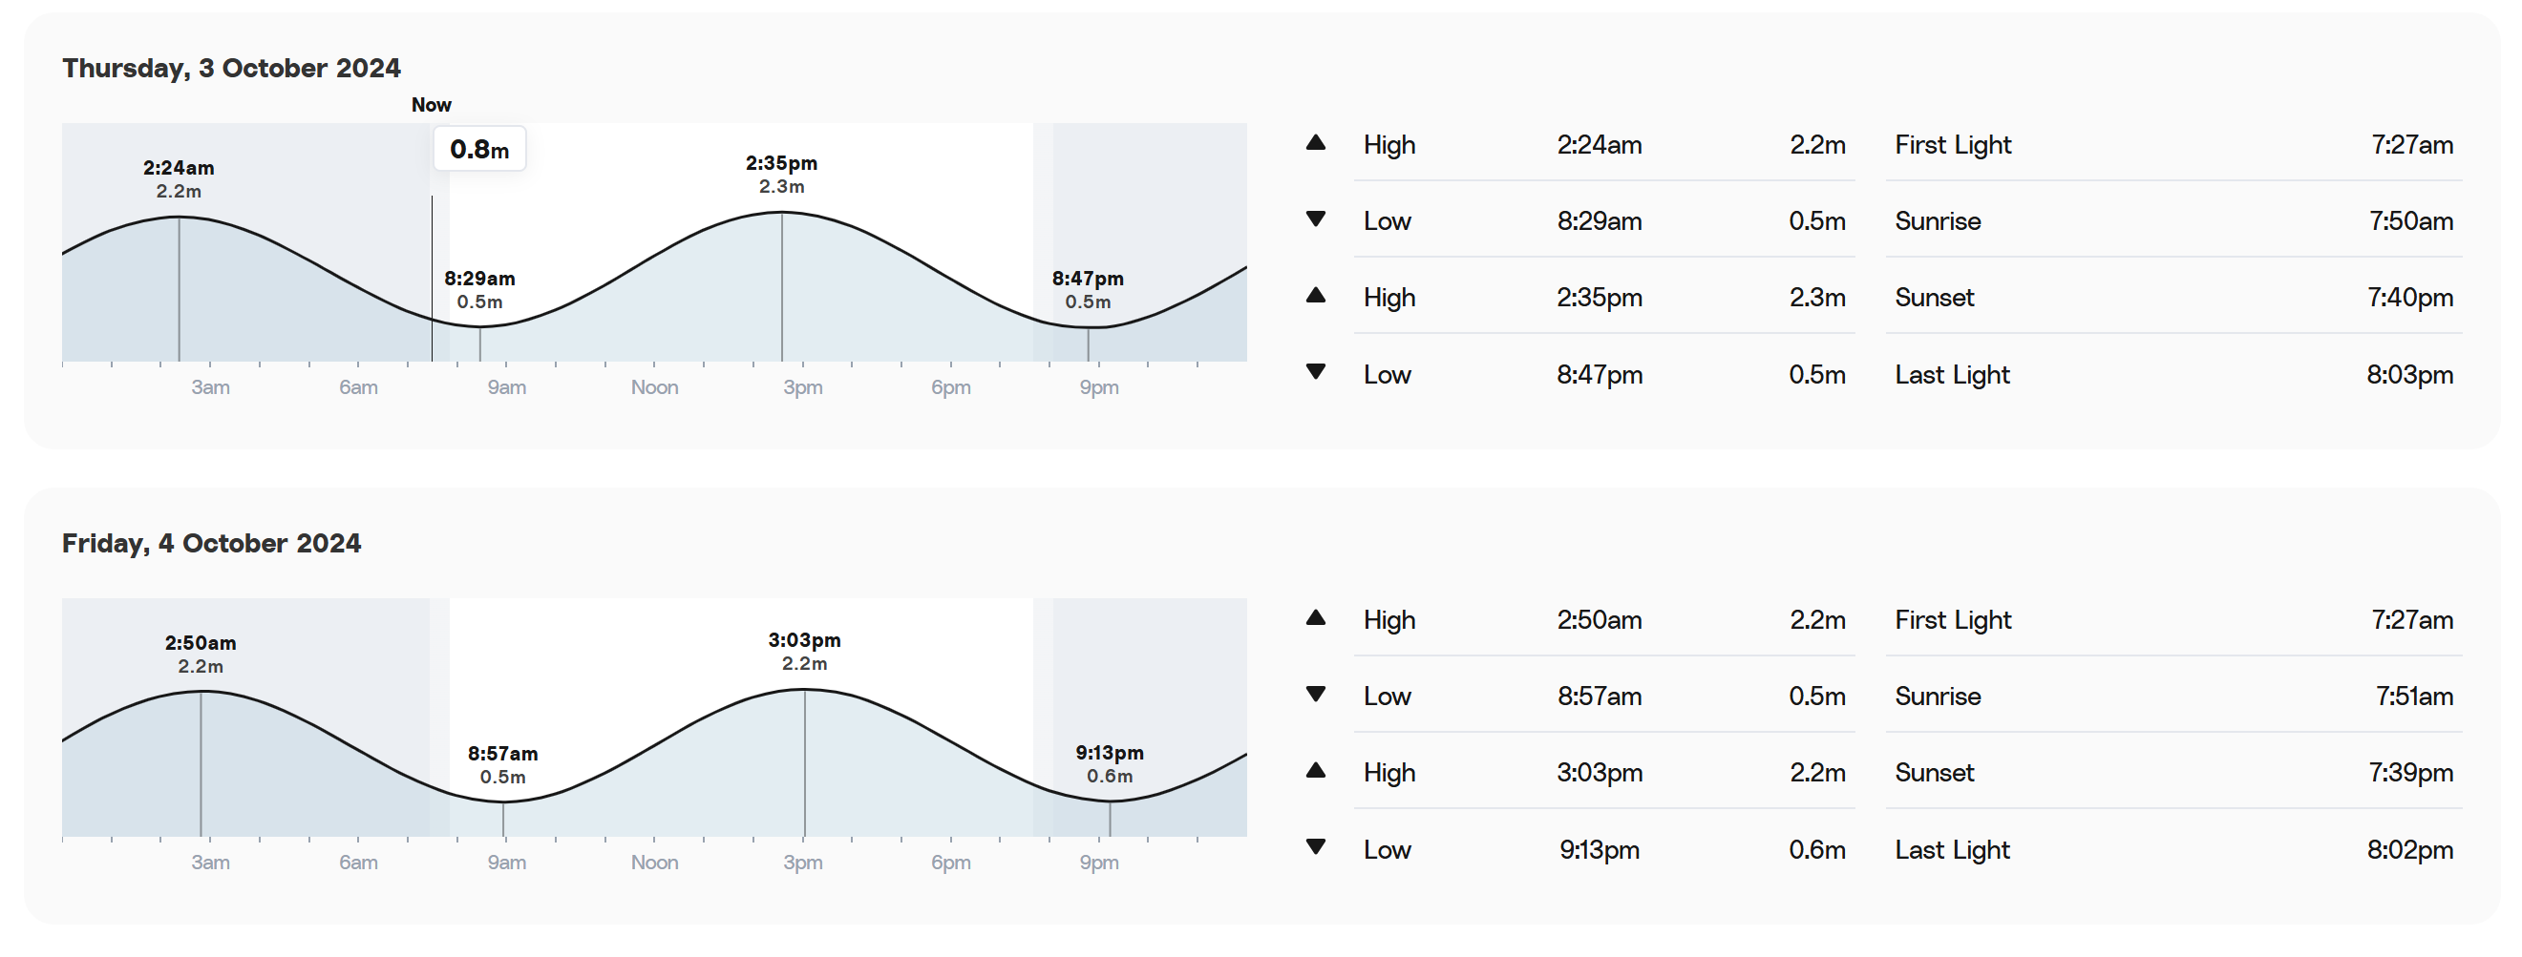Viewport: 2522px width, 957px height.
Task: Click Thursday's 2:35pm 2.3m peak label
Action: click(781, 176)
